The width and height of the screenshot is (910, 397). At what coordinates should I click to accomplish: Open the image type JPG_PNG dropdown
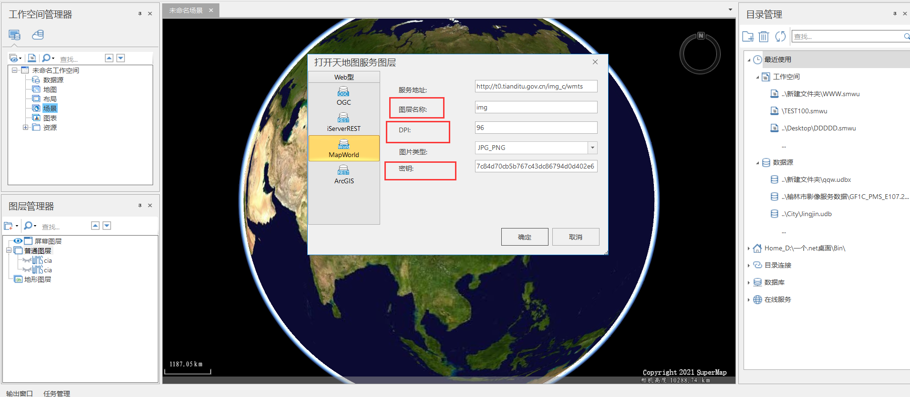coord(592,148)
